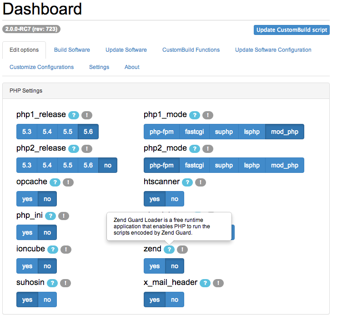Click the Update CustomBuild script button
The image size is (337, 319).
pyautogui.click(x=292, y=30)
